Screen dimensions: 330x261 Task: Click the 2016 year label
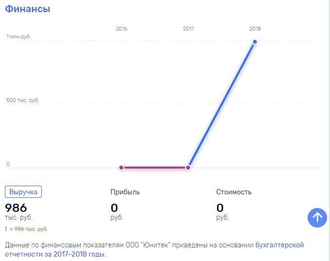click(122, 29)
